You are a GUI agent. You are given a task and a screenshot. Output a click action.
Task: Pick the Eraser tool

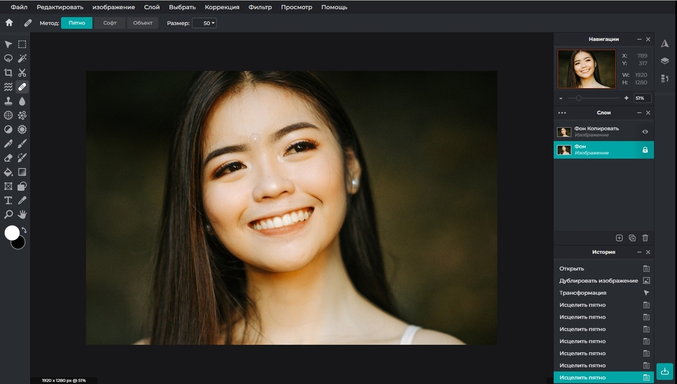click(8, 158)
